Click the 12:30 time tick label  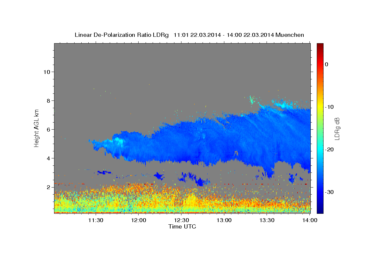[x=181, y=220]
